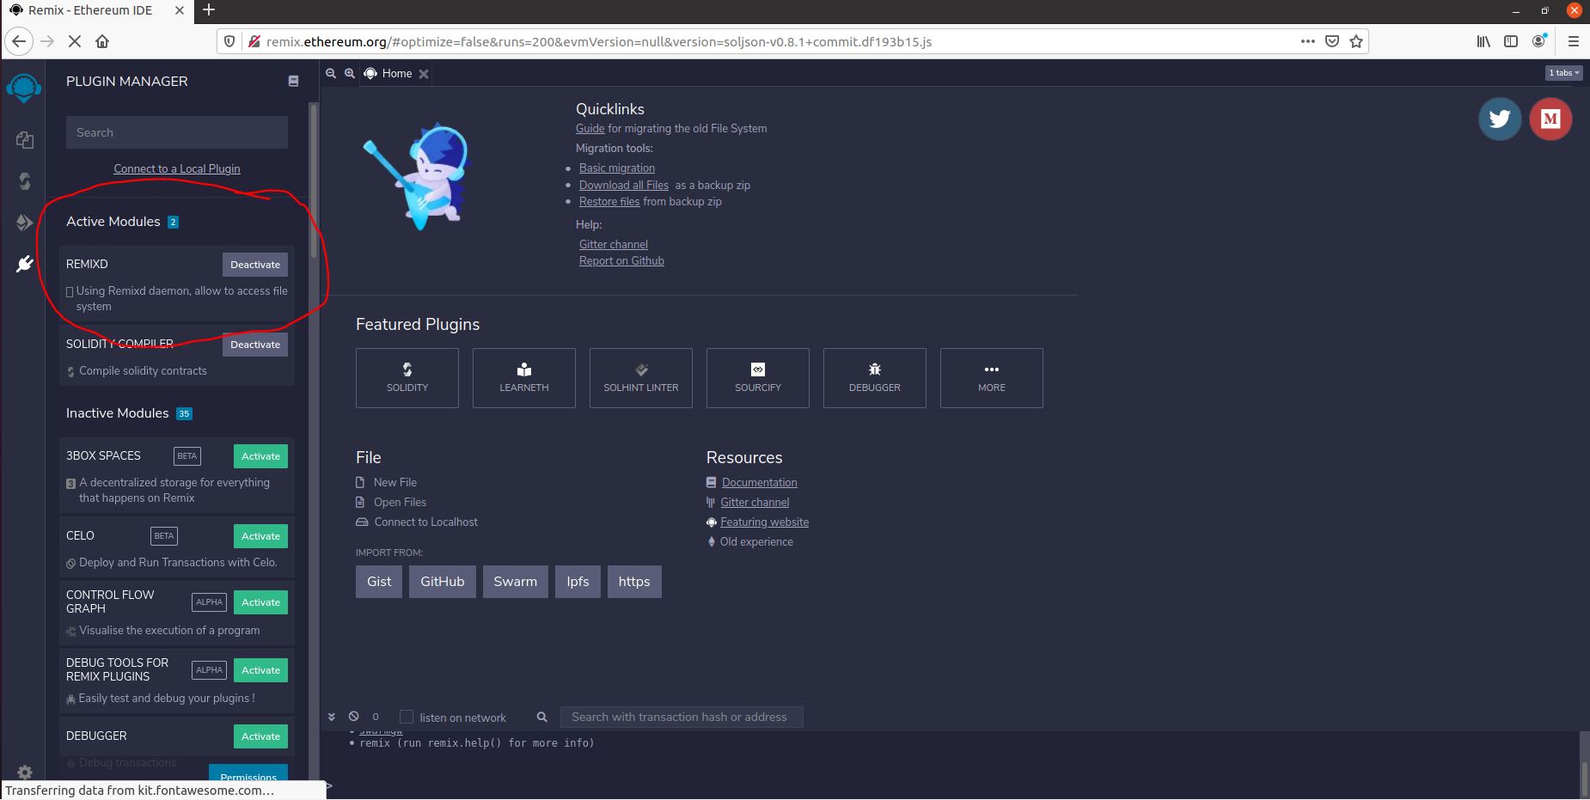Image resolution: width=1590 pixels, height=800 pixels.
Task: Zoom in the editor view
Action: click(x=350, y=74)
